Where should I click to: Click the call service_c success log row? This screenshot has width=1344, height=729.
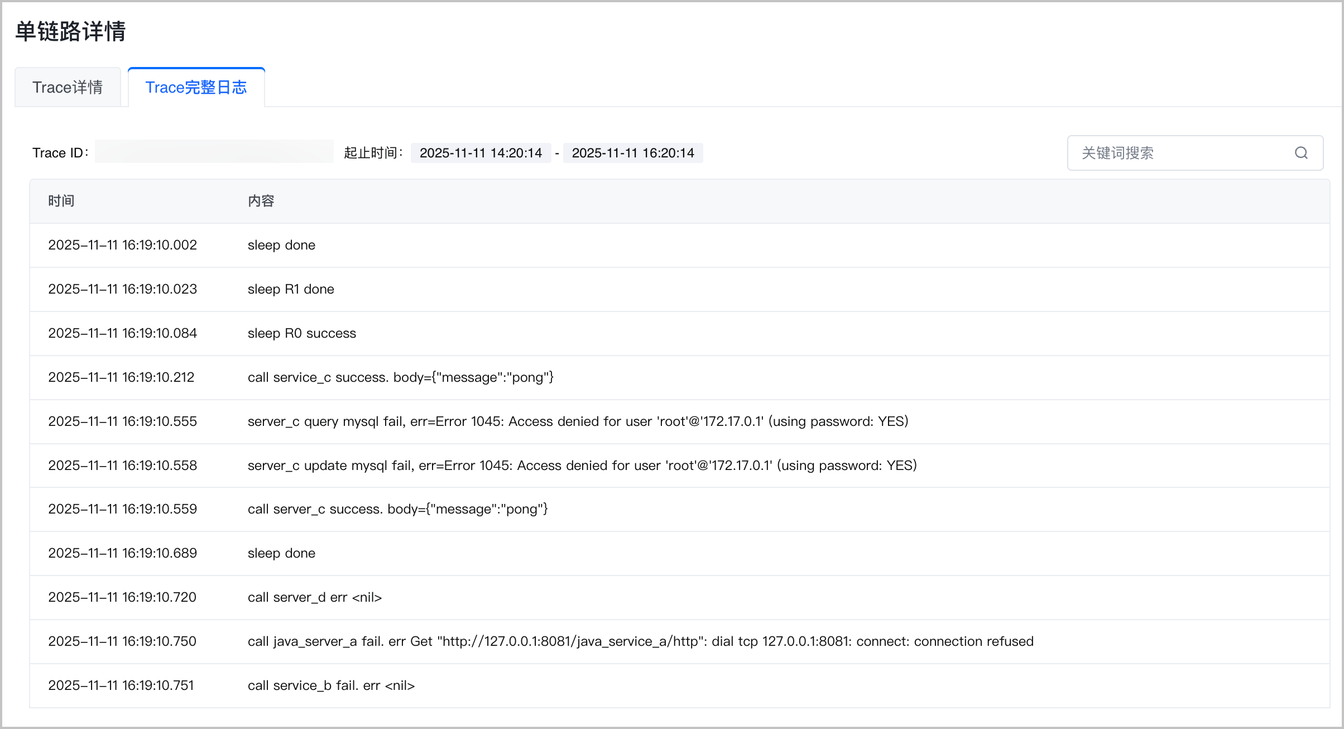(680, 377)
